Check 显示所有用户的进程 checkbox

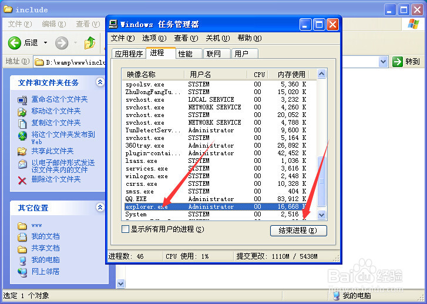(x=125, y=229)
